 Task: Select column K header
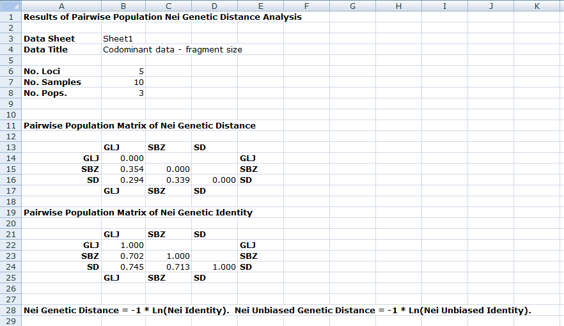pyautogui.click(x=537, y=6)
